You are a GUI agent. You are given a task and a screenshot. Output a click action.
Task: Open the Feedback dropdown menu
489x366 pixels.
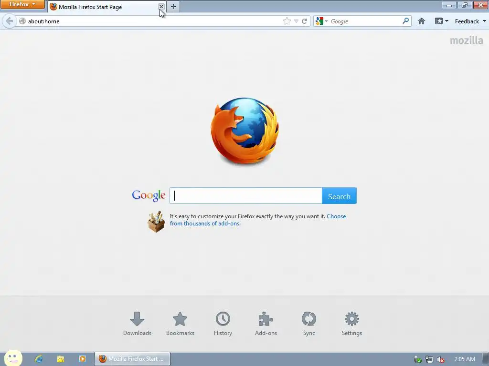point(470,21)
